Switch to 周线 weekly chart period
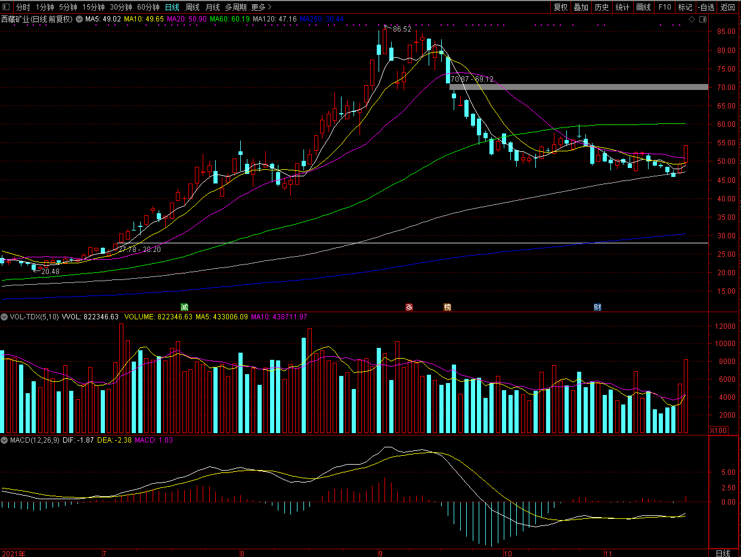The width and height of the screenshot is (741, 557). click(x=192, y=7)
